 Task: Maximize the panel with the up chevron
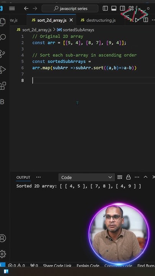(145, 177)
